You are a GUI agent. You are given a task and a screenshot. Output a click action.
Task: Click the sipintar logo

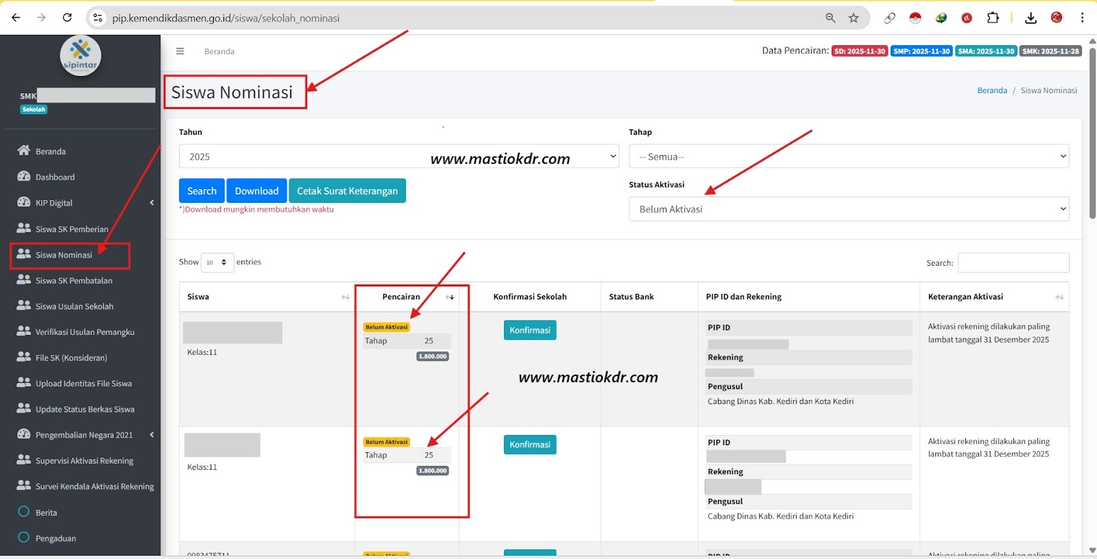click(x=80, y=55)
